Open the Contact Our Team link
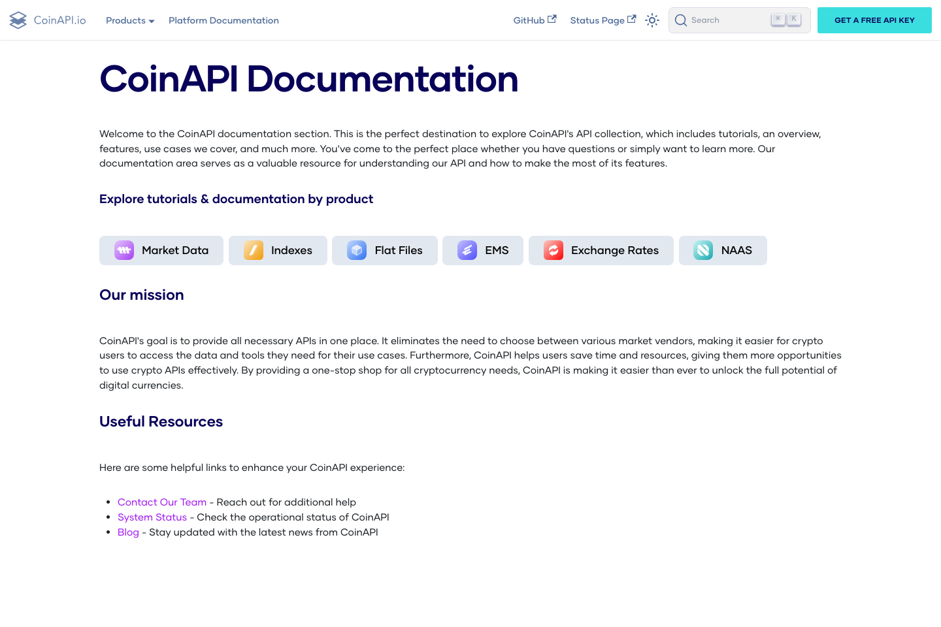The width and height of the screenshot is (941, 627). [x=162, y=502]
